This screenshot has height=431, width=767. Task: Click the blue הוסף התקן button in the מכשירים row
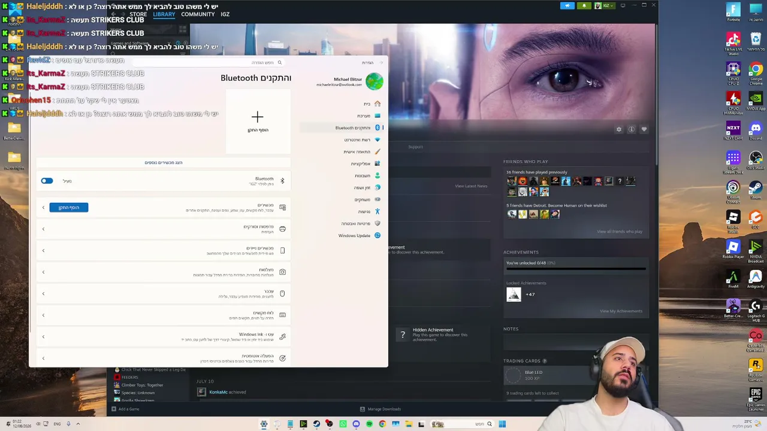[x=69, y=208]
